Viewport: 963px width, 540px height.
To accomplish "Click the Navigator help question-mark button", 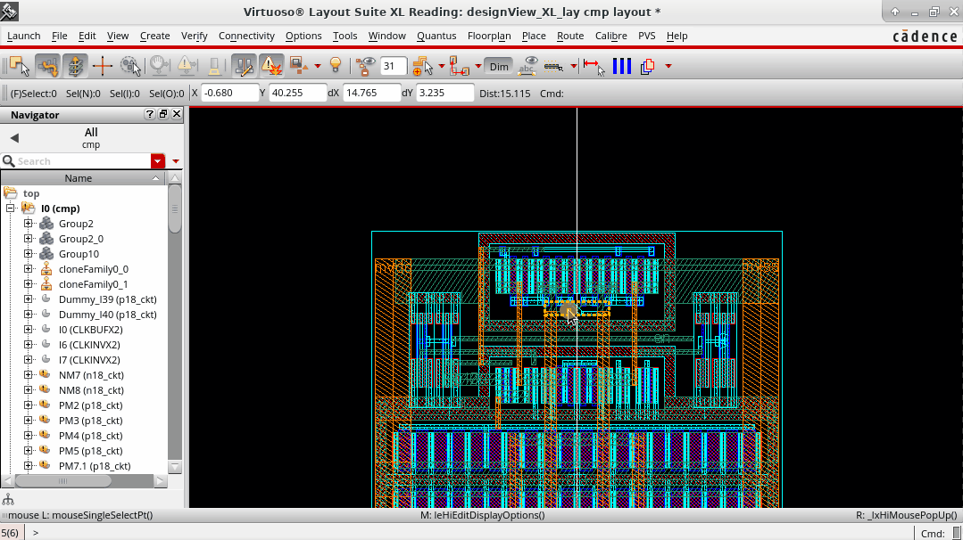I will point(149,114).
